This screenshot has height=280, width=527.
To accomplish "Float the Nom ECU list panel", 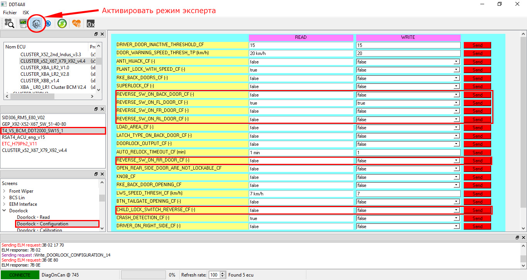I will click(96, 34).
